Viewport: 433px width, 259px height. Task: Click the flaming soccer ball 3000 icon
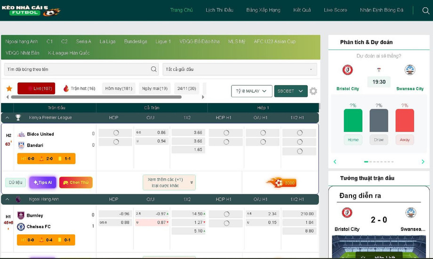point(281,183)
